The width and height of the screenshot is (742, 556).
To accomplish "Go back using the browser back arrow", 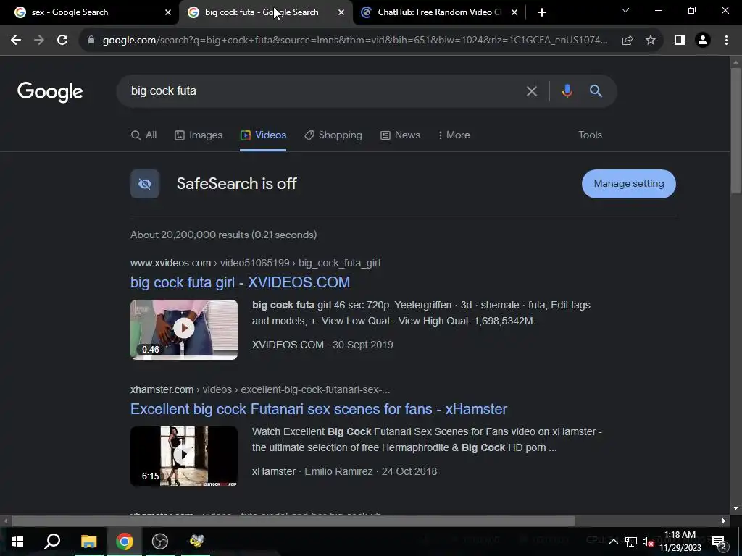I will coord(16,41).
